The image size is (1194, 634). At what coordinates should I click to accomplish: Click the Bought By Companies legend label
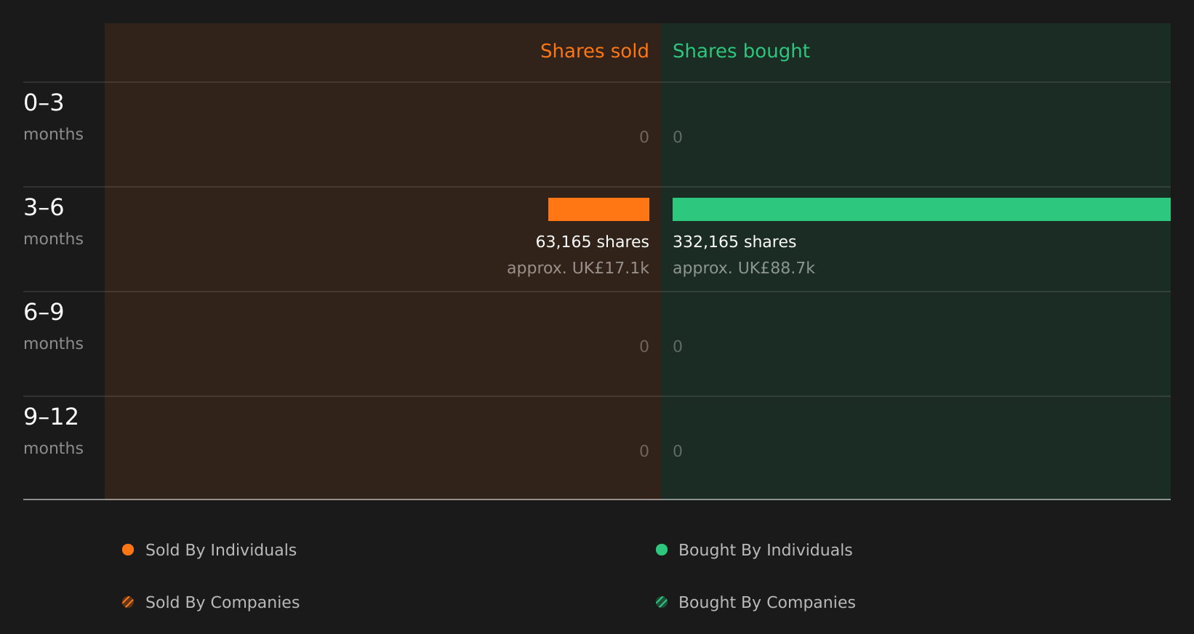(766, 603)
